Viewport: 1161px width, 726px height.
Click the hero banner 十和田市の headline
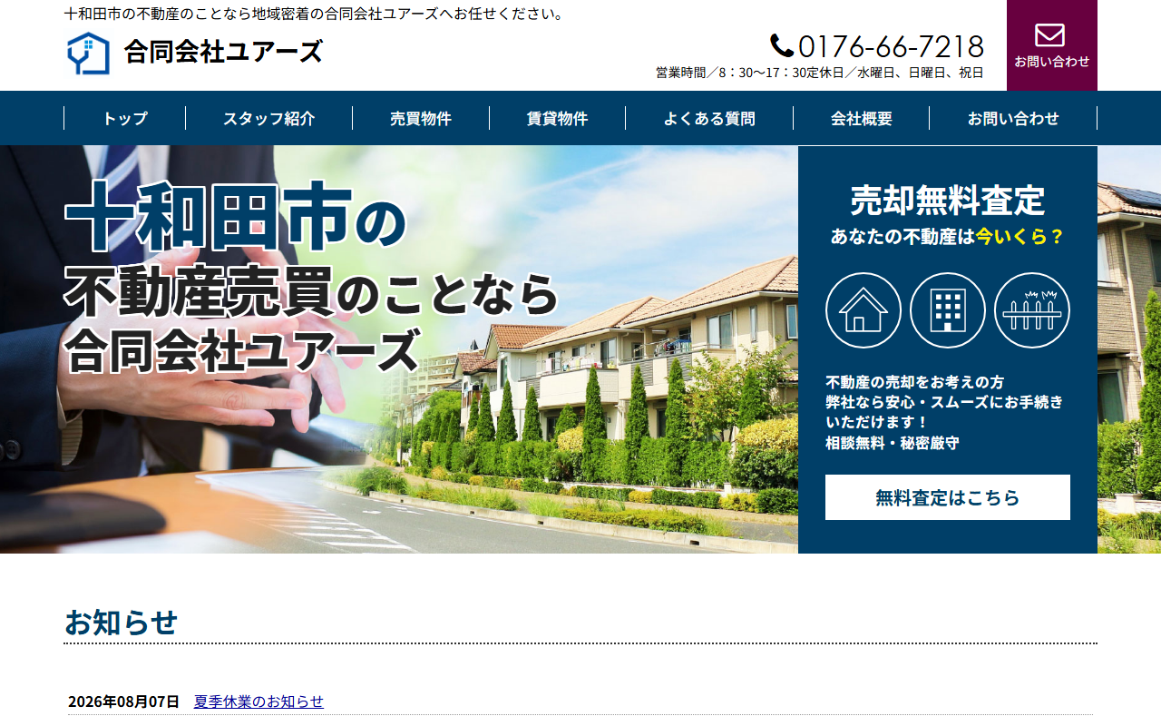point(236,216)
